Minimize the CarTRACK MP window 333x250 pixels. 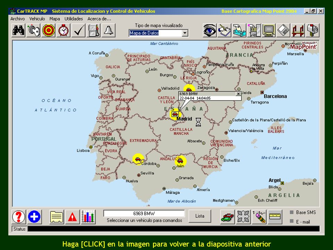coord(307,11)
